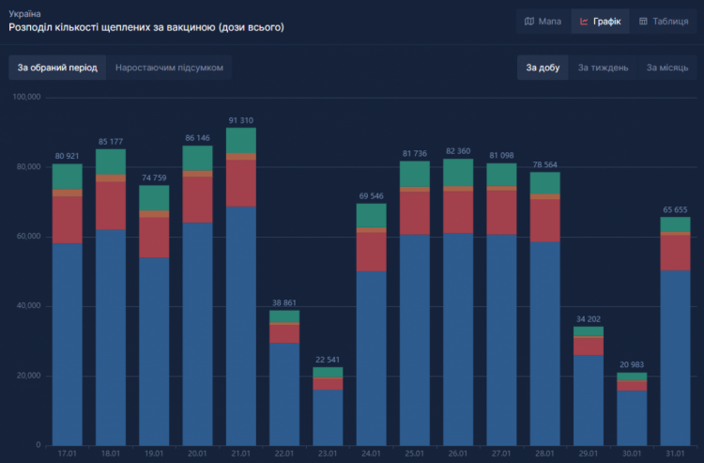The image size is (704, 463).
Task: Click the 30.01 bar with 20 983 doses
Action: (632, 413)
